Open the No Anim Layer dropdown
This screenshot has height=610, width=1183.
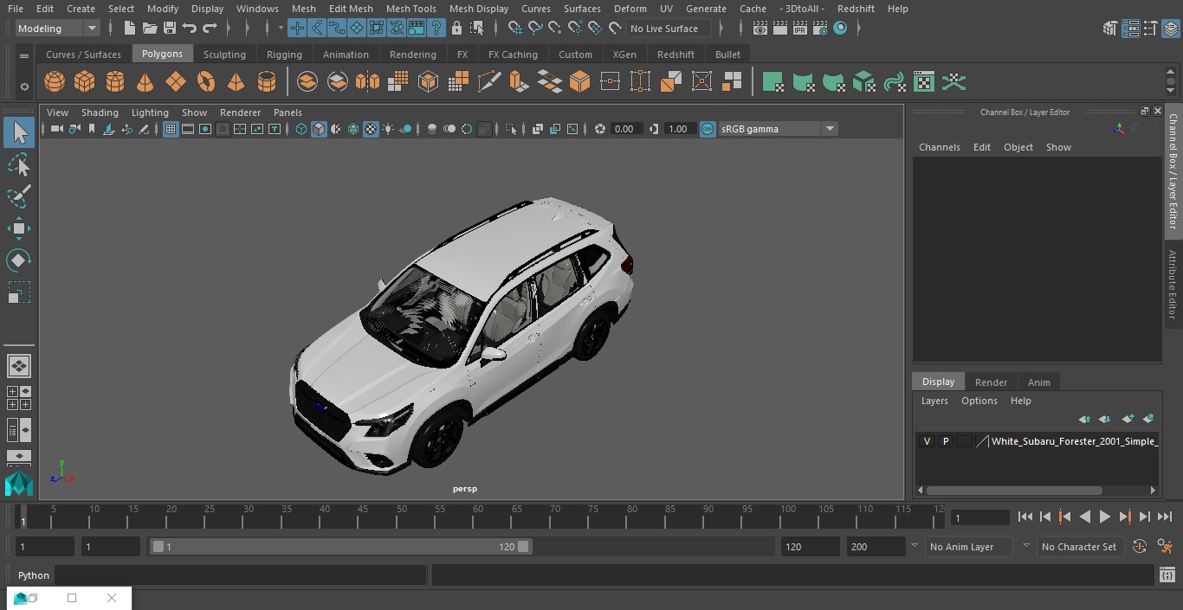pyautogui.click(x=970, y=547)
